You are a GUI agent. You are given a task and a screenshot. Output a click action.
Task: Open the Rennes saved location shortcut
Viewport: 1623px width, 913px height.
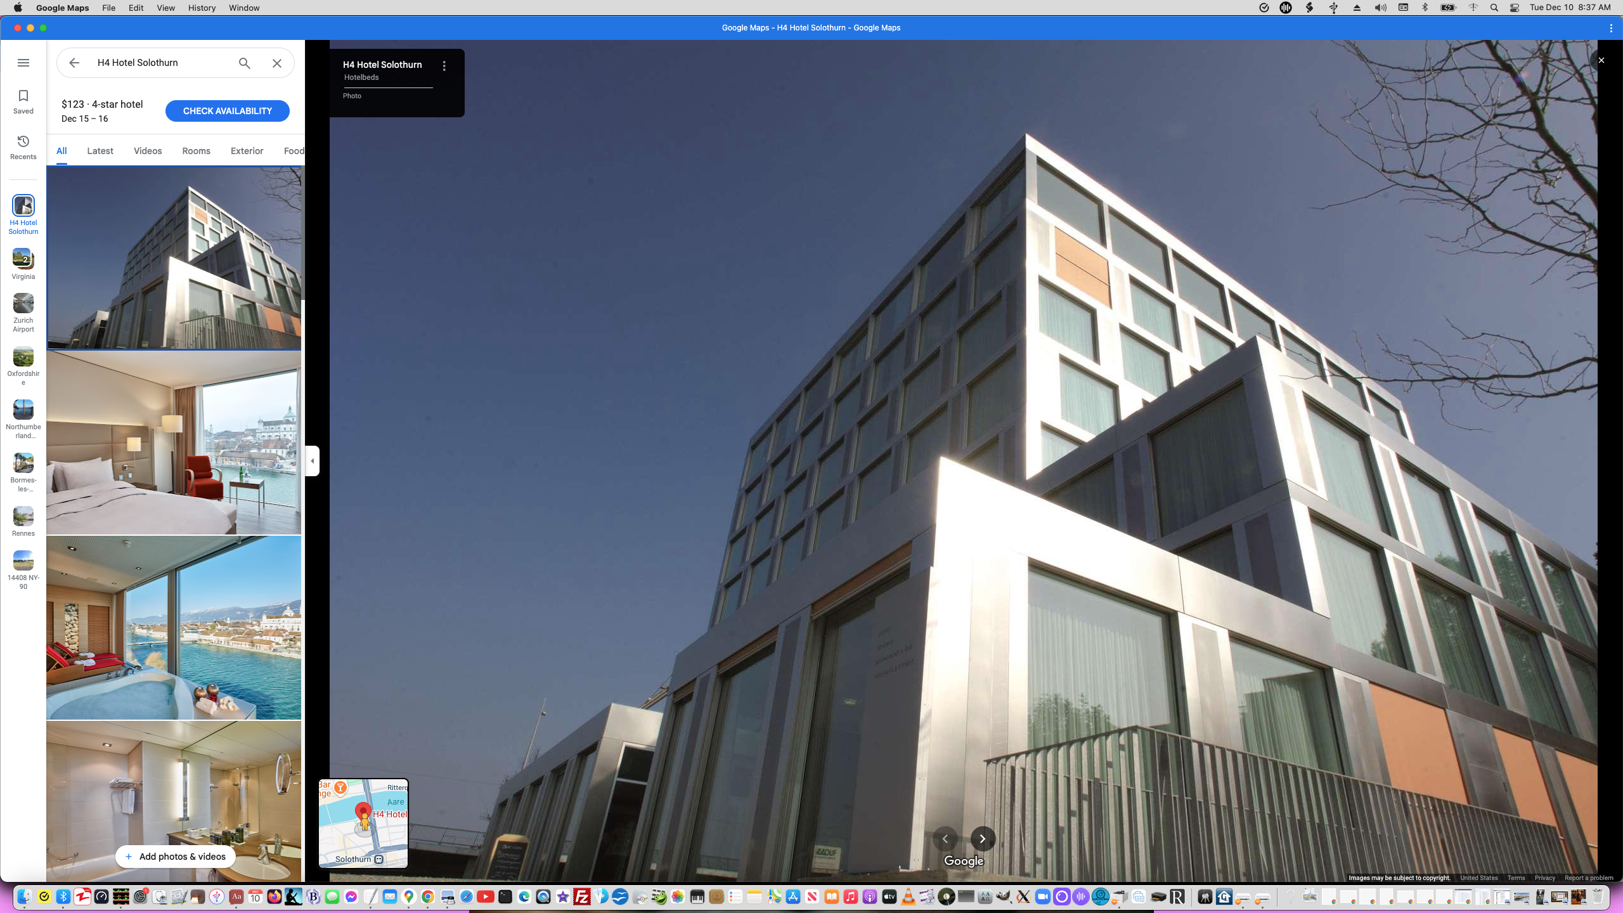click(x=23, y=520)
